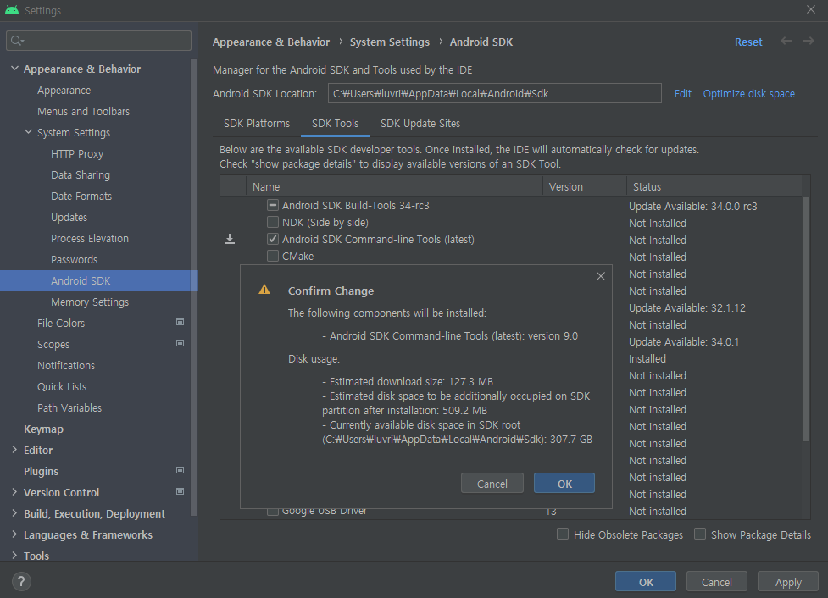The image size is (828, 598).
Task: Click the Settings window Cancel button
Action: click(x=717, y=582)
